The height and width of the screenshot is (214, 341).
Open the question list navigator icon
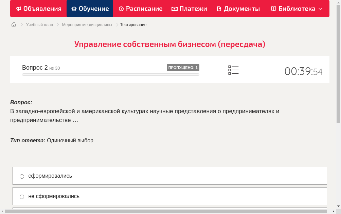click(233, 70)
